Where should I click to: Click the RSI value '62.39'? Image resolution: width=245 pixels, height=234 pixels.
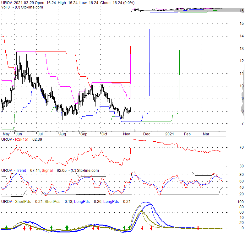point(37,139)
